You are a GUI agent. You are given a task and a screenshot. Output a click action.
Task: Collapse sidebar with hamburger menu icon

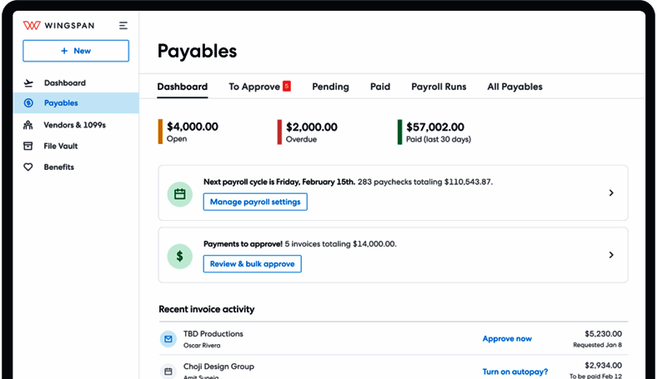tap(123, 26)
